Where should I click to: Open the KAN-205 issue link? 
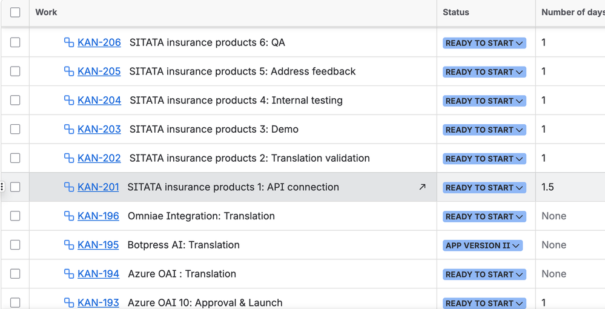99,71
